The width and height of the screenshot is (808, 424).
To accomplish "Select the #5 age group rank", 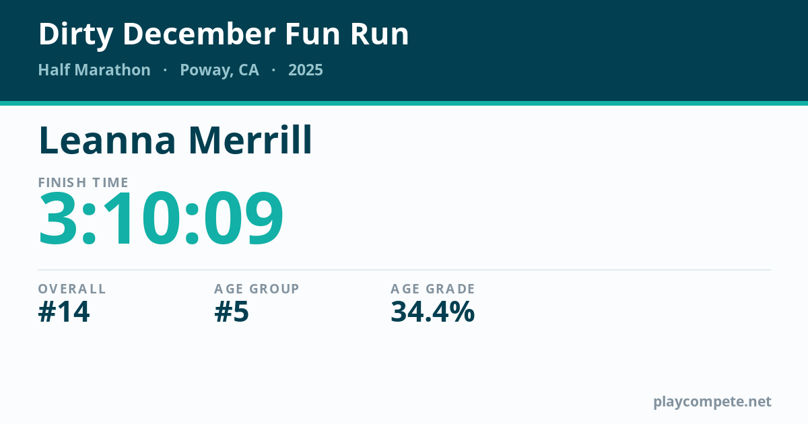I will click(x=232, y=312).
